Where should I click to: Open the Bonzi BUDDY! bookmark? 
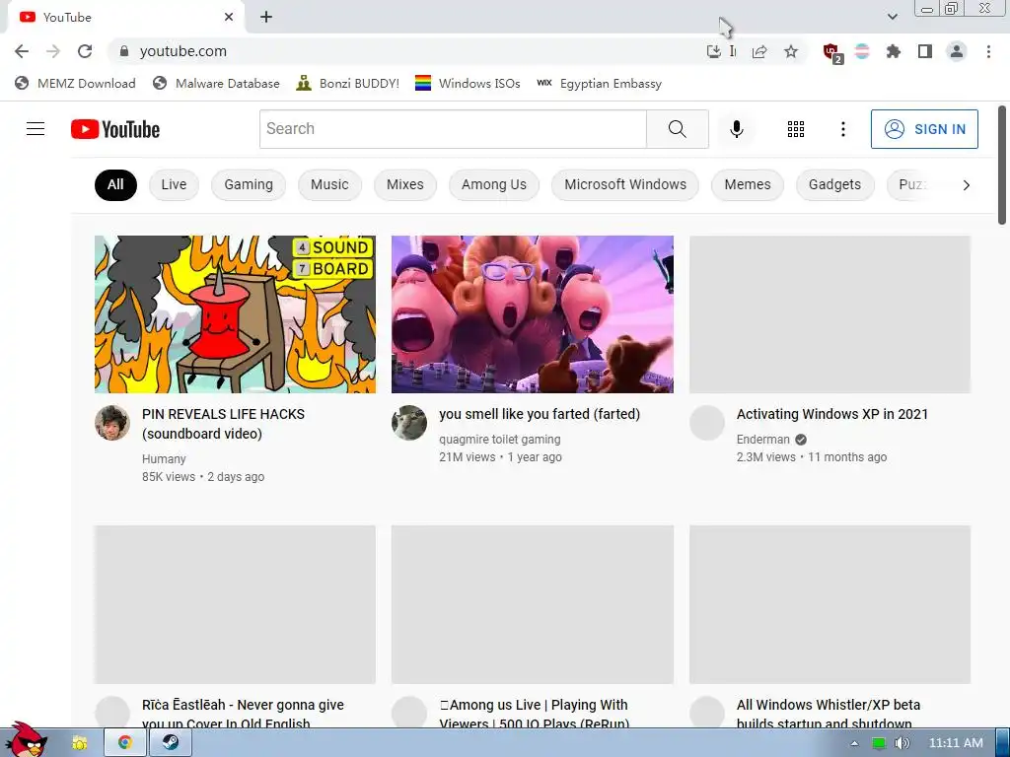point(348,84)
